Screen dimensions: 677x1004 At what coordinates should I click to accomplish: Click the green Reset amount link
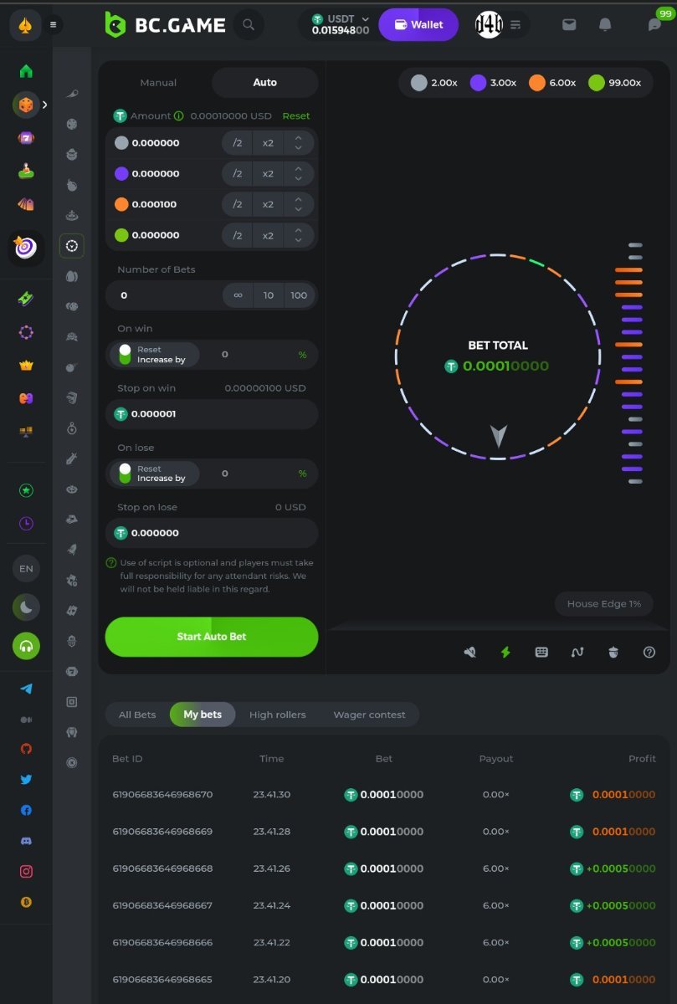(295, 116)
